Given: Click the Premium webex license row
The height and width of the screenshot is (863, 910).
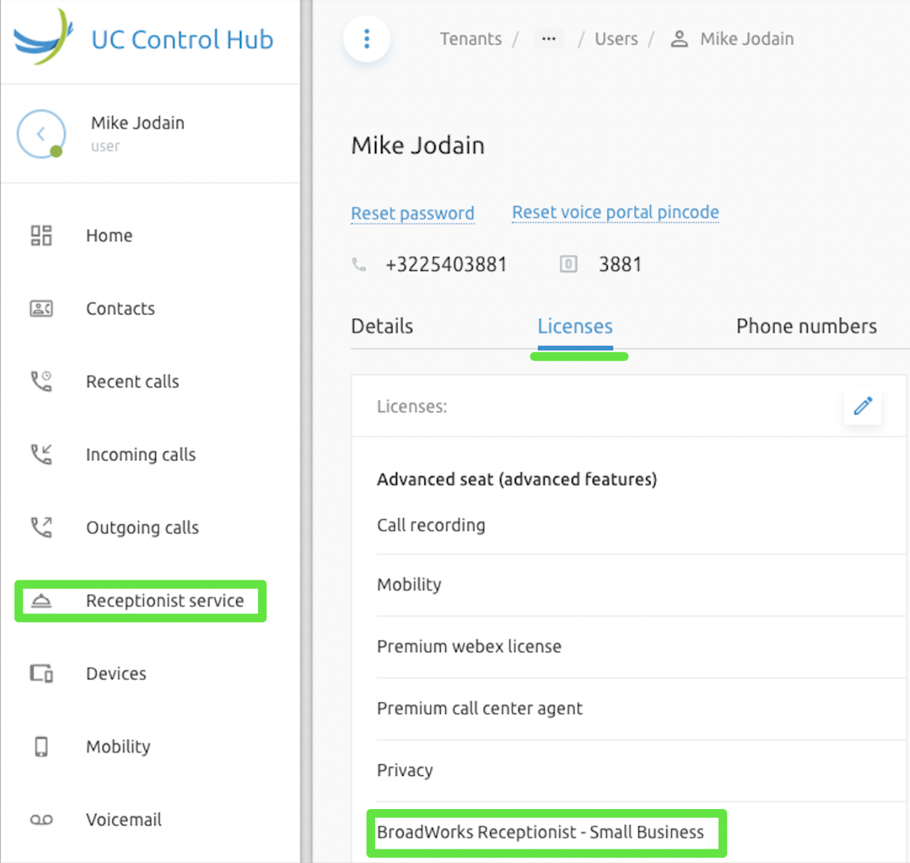Looking at the screenshot, I should (x=642, y=646).
